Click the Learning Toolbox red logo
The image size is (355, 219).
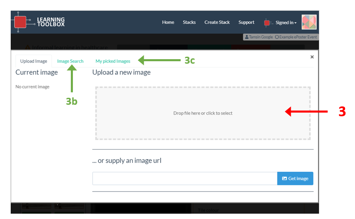pyautogui.click(x=20, y=22)
